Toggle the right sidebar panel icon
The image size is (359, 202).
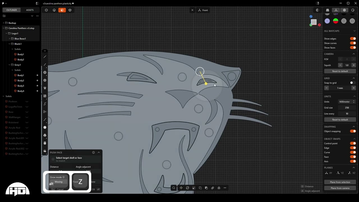317,3
